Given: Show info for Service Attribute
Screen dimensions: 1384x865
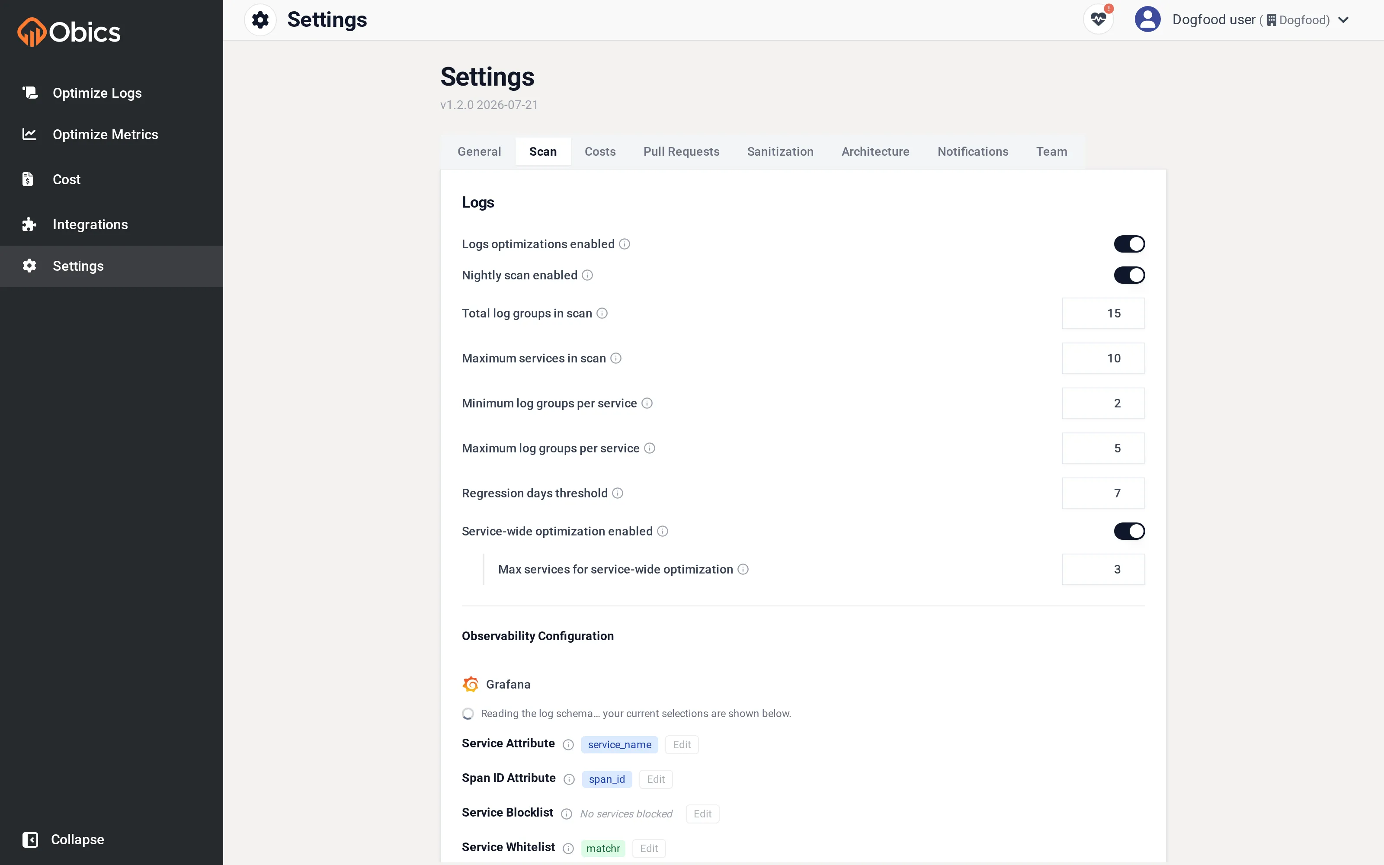Looking at the screenshot, I should pos(568,745).
